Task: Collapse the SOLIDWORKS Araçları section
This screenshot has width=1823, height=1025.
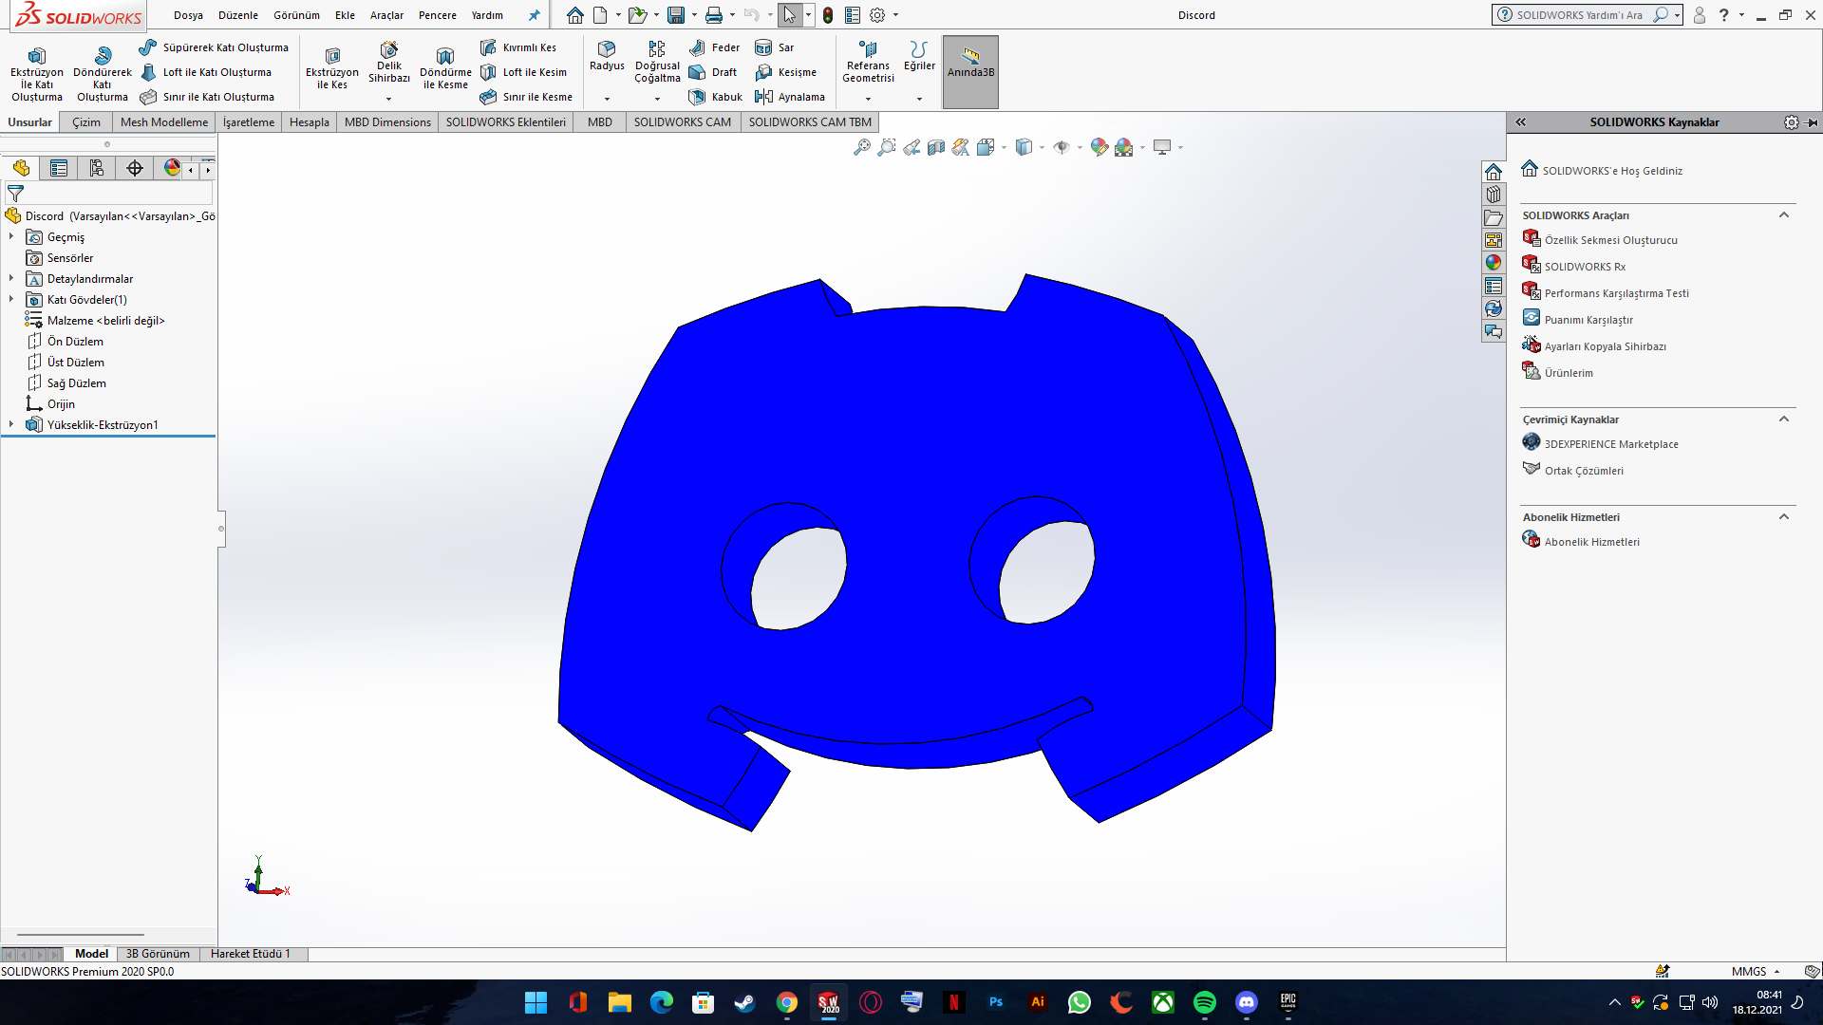Action: [x=1783, y=215]
